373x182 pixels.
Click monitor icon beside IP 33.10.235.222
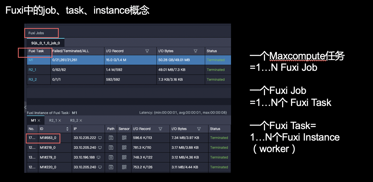pyautogui.click(x=100, y=138)
